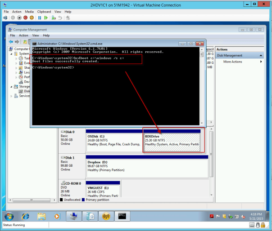Click the Disk 1 label box

(72, 166)
